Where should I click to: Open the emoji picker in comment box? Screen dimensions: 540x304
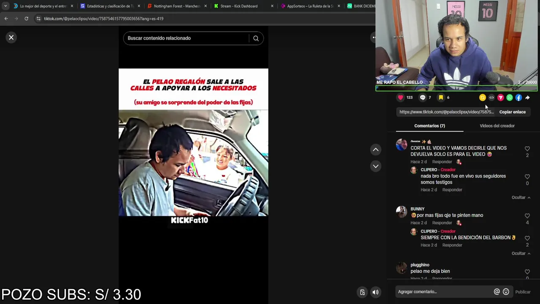pos(506,292)
